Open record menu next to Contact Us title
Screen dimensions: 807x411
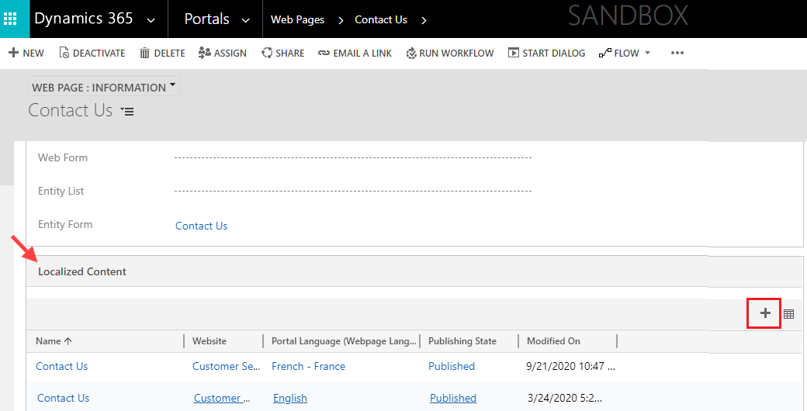point(127,111)
